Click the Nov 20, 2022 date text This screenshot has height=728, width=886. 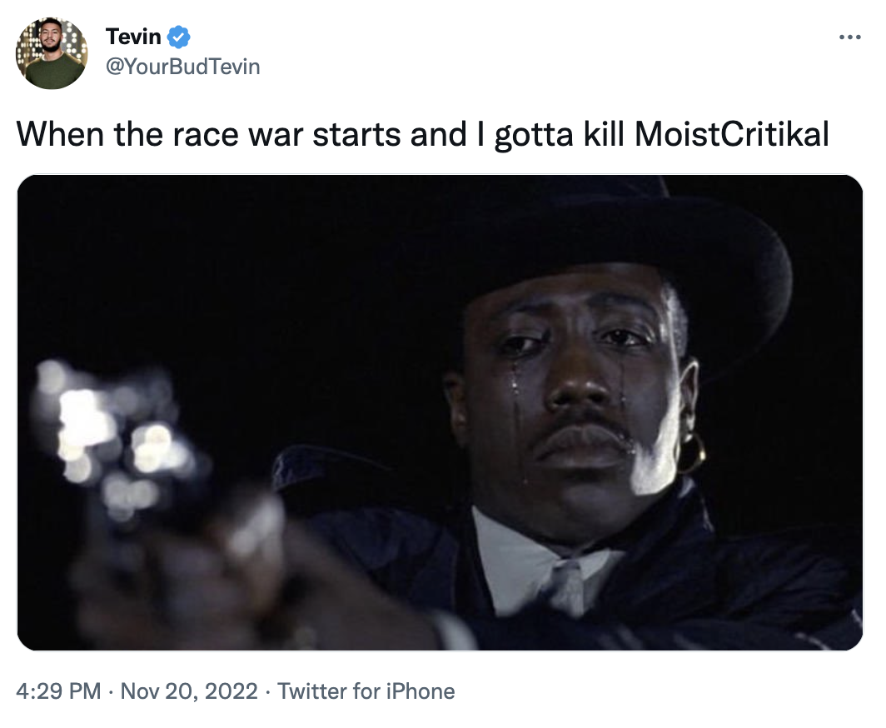[x=190, y=691]
